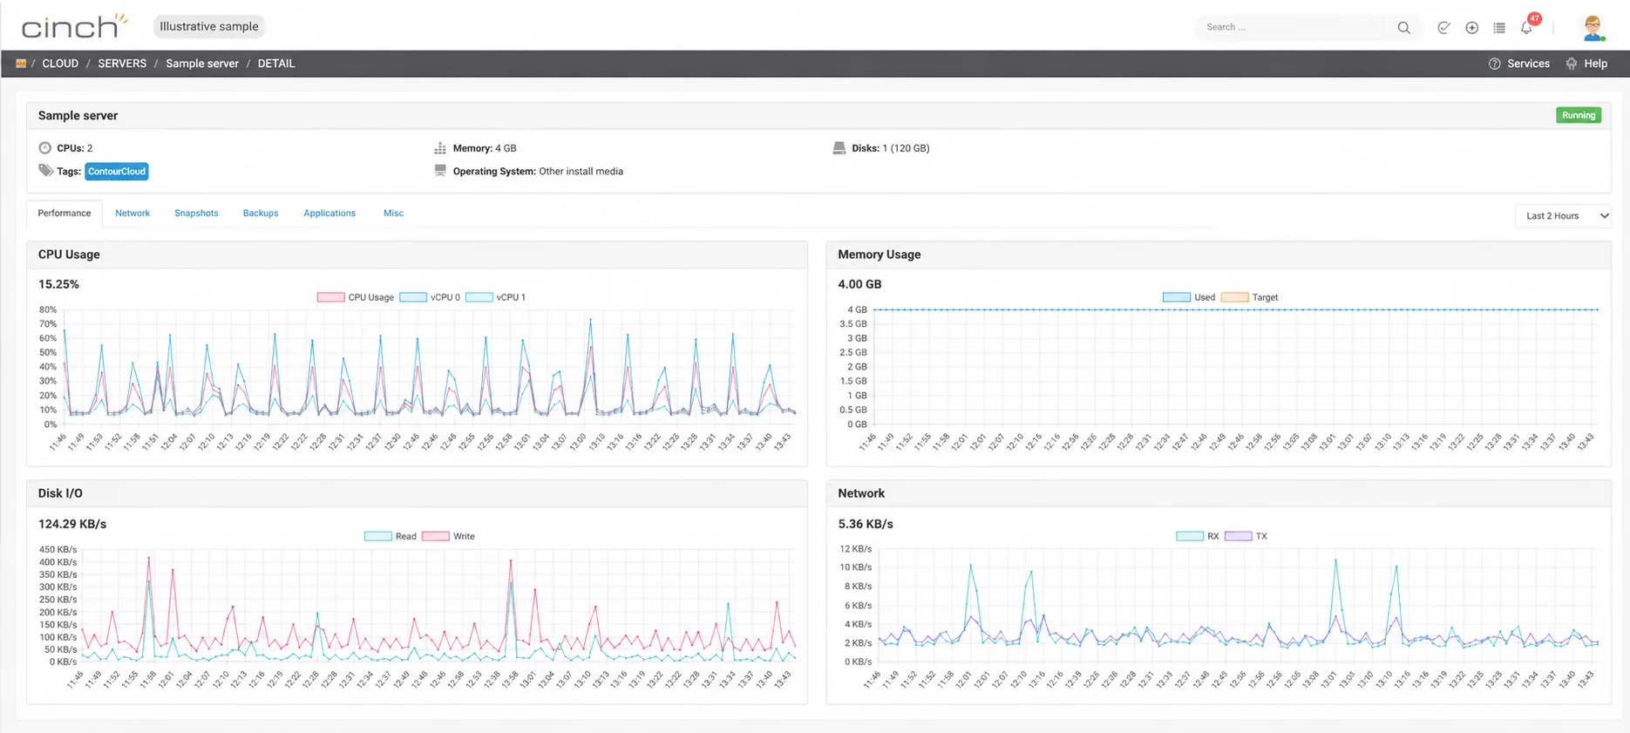Click the add plus circle icon

click(1471, 27)
